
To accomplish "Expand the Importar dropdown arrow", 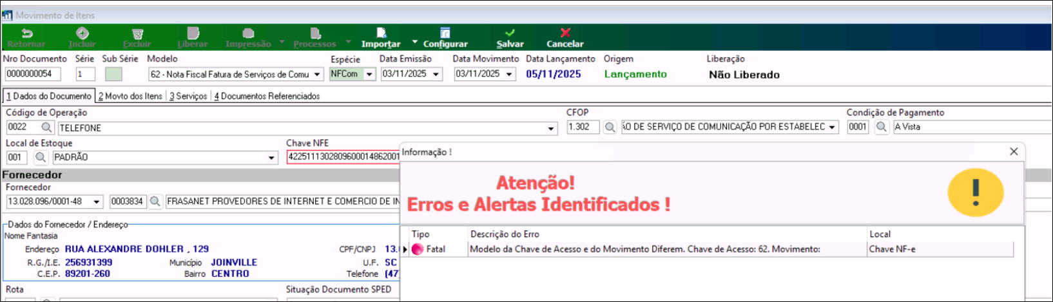I will click(x=414, y=42).
